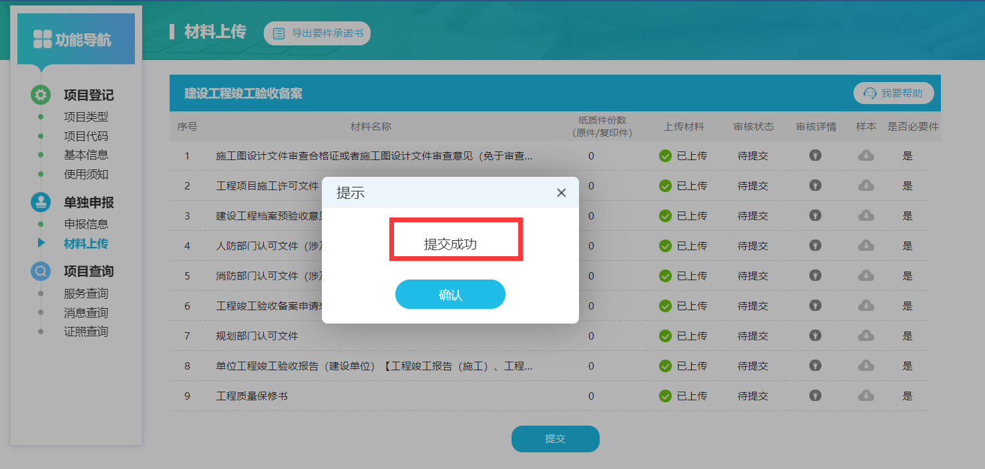The height and width of the screenshot is (469, 985).
Task: Click the 提交 button below table
Action: click(555, 439)
